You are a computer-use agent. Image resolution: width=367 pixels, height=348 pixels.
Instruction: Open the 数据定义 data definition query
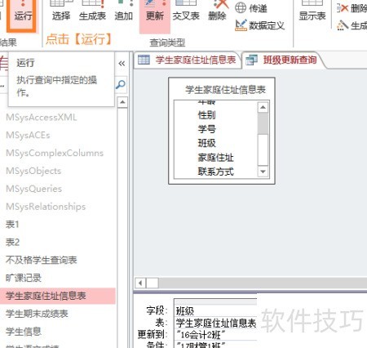[260, 25]
